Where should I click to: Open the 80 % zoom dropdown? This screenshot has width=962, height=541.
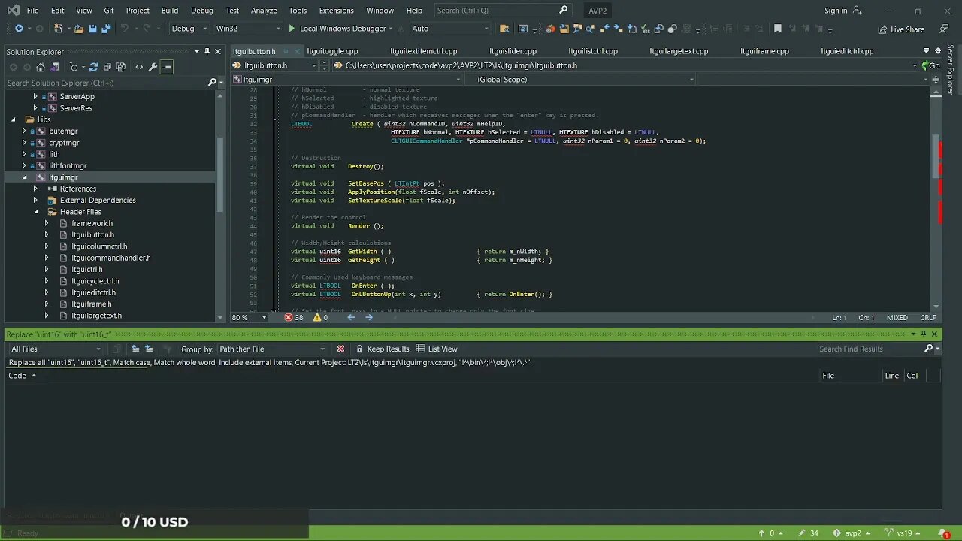(x=250, y=317)
